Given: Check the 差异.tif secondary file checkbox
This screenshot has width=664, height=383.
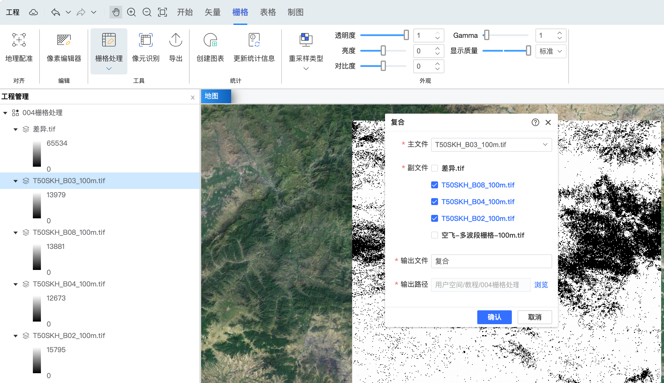Looking at the screenshot, I should click(x=435, y=168).
